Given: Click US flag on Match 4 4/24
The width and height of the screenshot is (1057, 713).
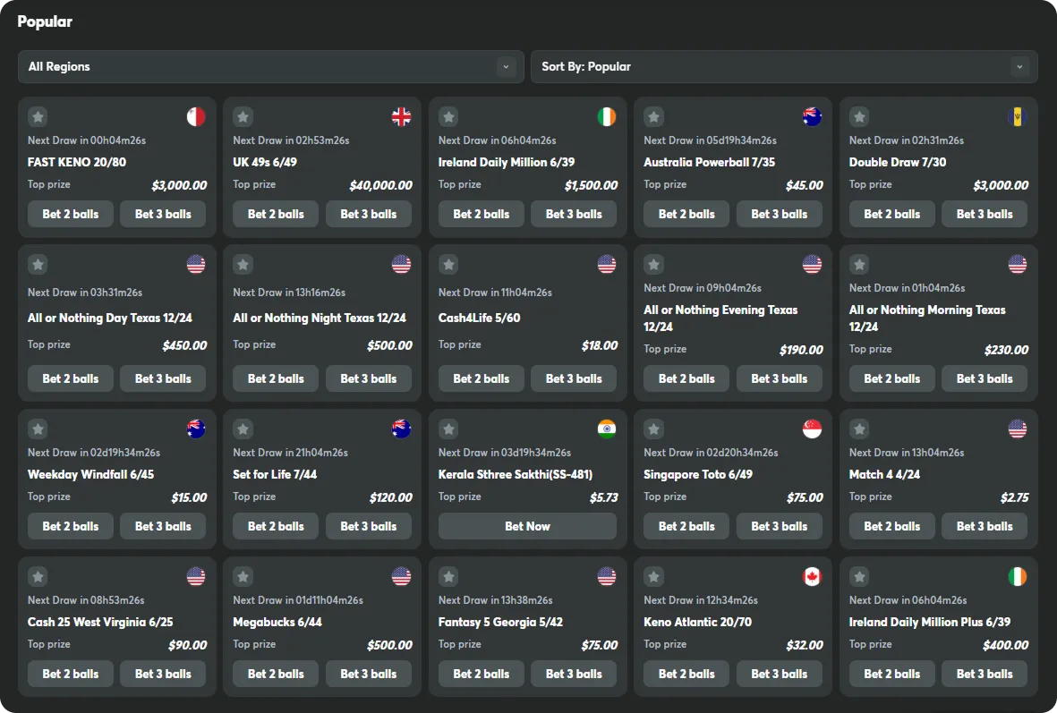Looking at the screenshot, I should coord(1018,429).
